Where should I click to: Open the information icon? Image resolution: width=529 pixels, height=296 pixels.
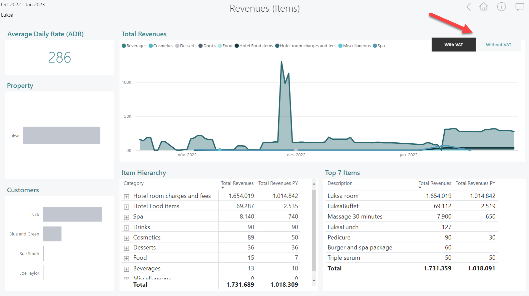(501, 7)
